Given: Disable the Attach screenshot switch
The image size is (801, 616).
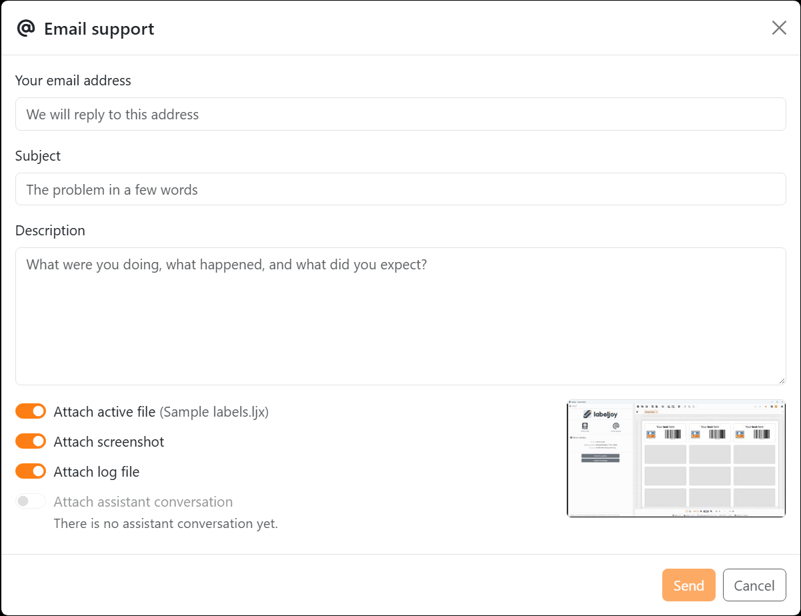Looking at the screenshot, I should coord(31,441).
